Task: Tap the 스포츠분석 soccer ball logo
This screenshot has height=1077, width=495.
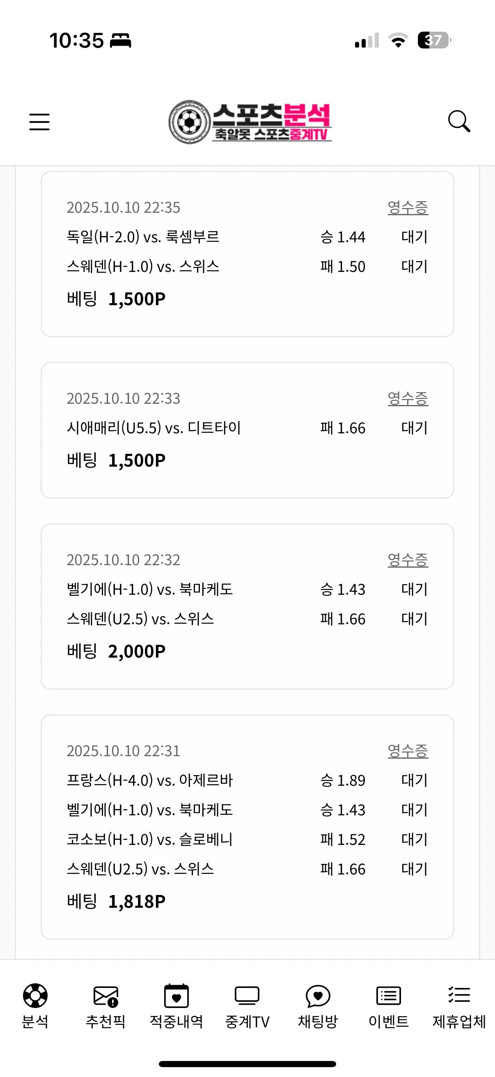Action: click(250, 122)
